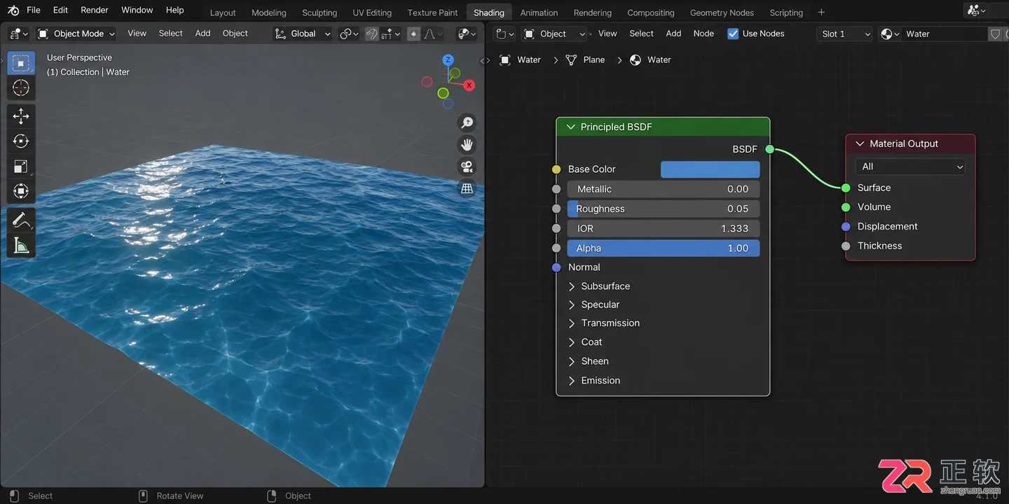Image resolution: width=1009 pixels, height=504 pixels.
Task: Open the Slot 1 dropdown
Action: [x=844, y=34]
